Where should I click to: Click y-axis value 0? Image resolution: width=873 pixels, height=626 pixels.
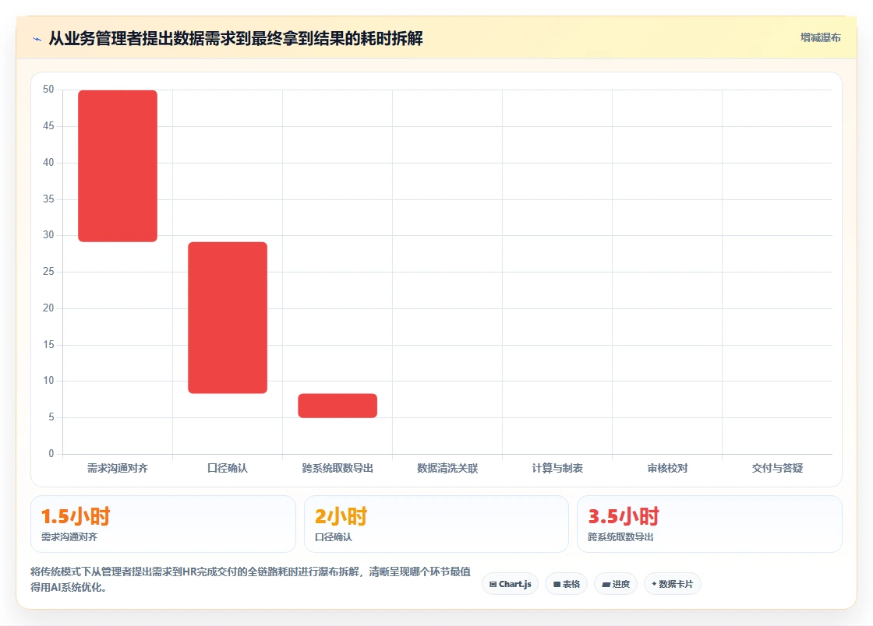51,454
